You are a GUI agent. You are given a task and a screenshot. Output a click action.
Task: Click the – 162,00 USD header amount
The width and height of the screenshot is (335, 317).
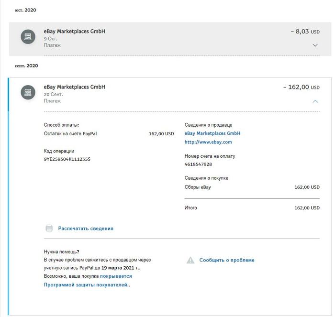[x=301, y=87]
